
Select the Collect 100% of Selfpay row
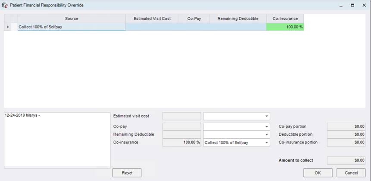tap(72, 27)
